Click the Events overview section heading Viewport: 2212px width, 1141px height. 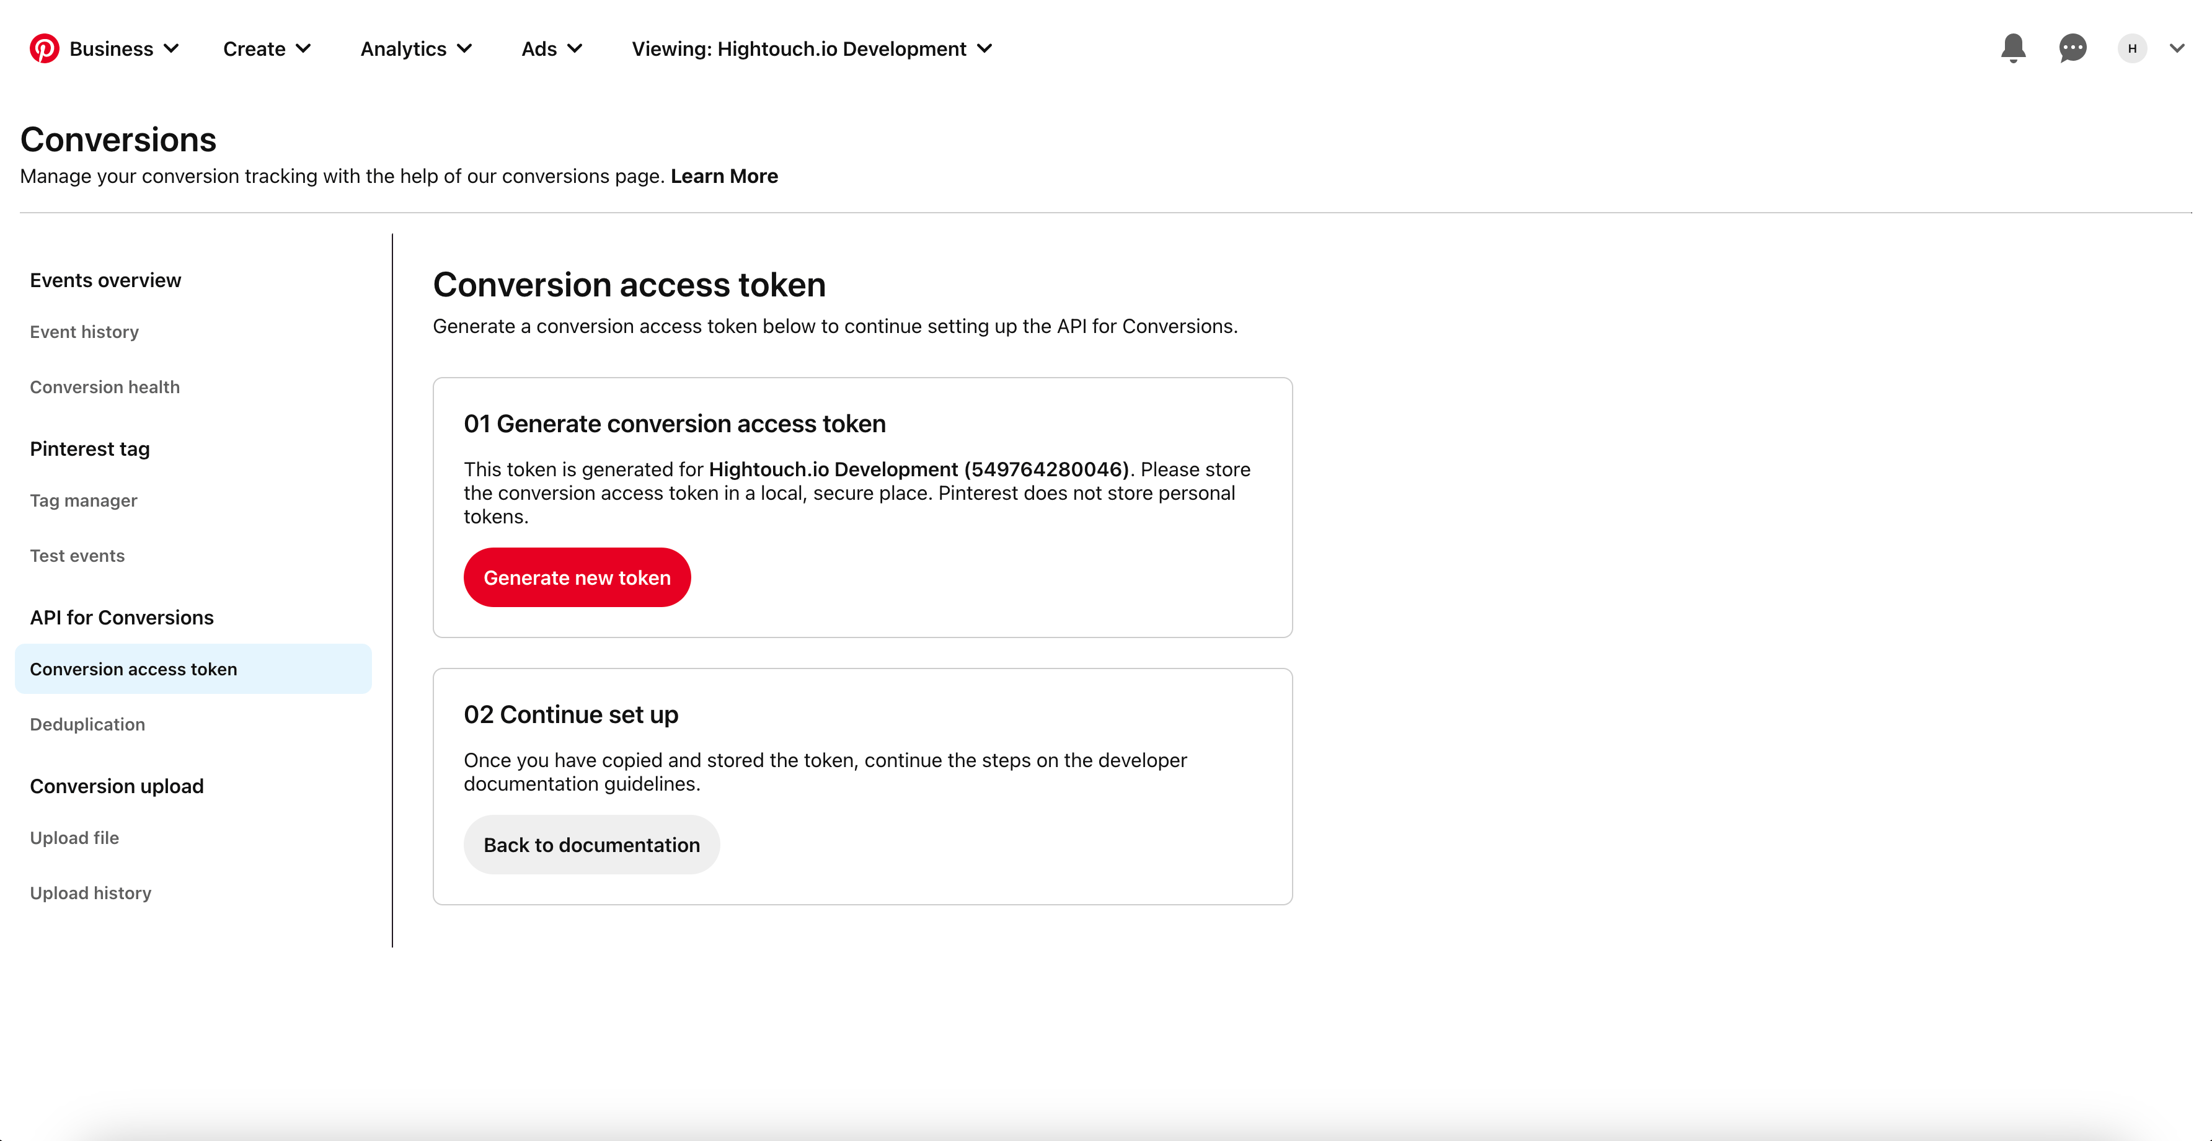tap(105, 280)
